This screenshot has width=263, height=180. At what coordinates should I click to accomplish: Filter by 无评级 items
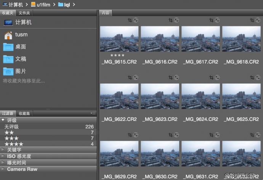pyautogui.click(x=48, y=127)
